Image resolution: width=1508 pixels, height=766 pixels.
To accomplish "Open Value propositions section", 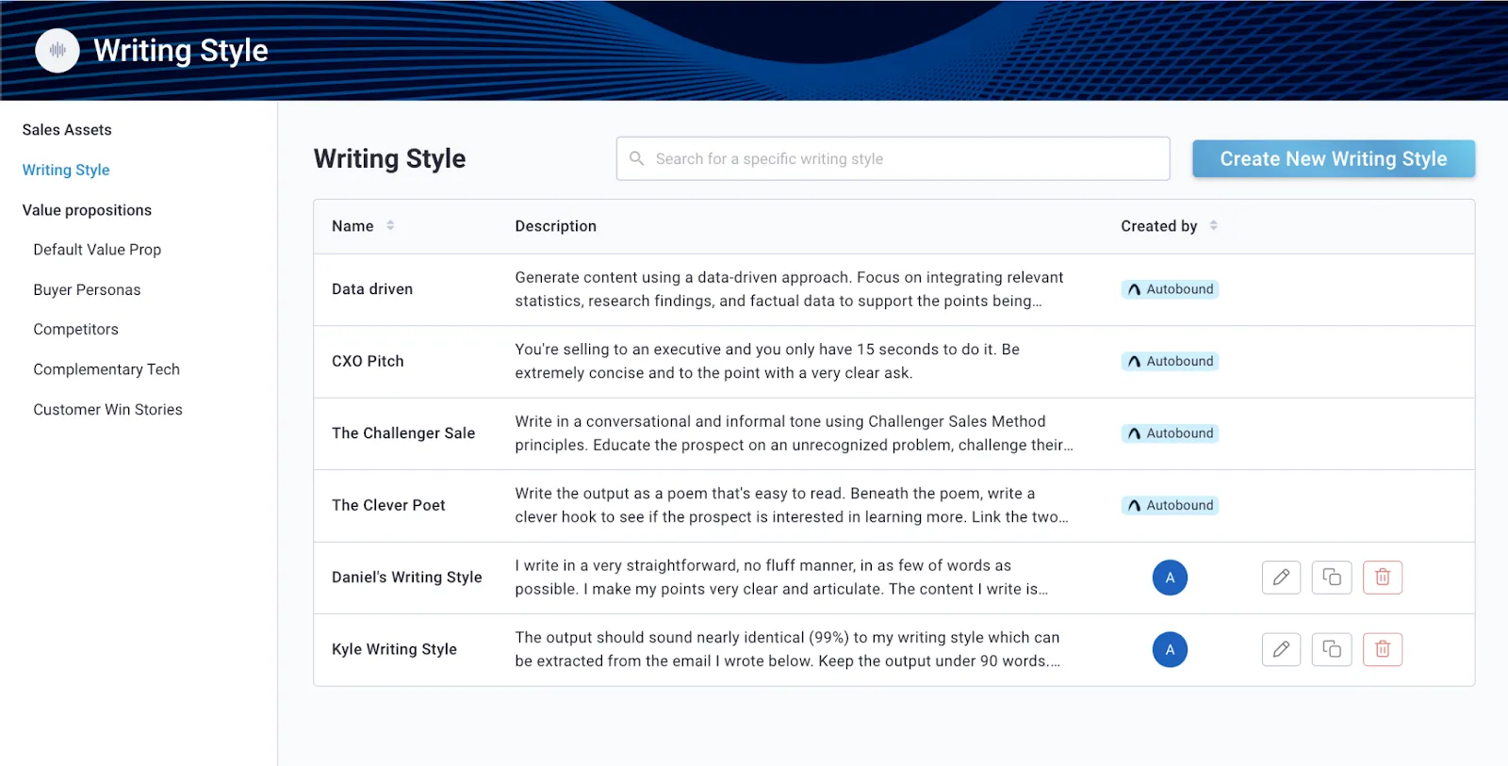I will coord(87,210).
